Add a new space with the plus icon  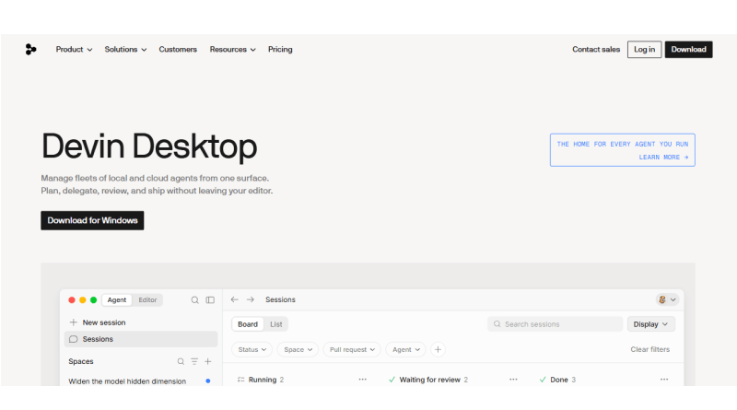click(x=208, y=361)
